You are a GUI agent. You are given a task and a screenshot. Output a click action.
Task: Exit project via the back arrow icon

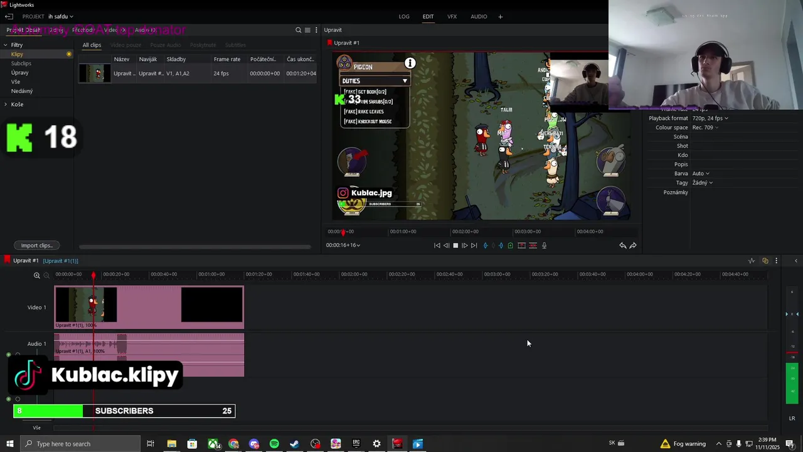point(9,16)
